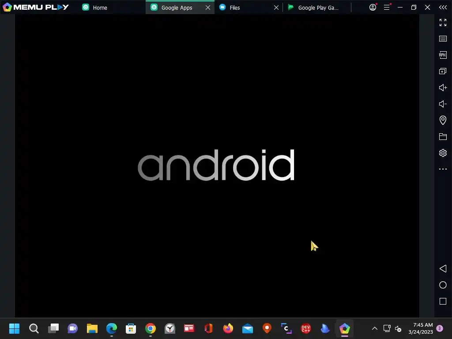Image resolution: width=452 pixels, height=339 pixels.
Task: Show hidden system tray icons
Action: 375,328
